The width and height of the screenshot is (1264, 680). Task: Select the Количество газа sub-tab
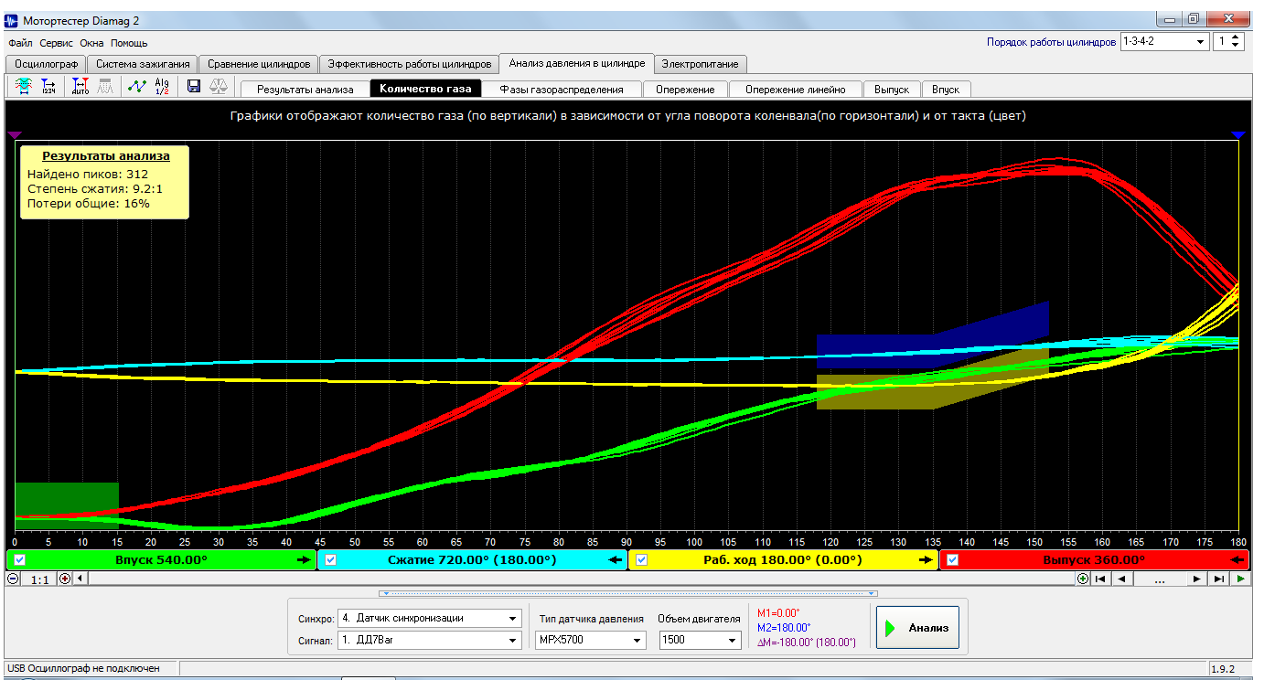click(x=425, y=90)
